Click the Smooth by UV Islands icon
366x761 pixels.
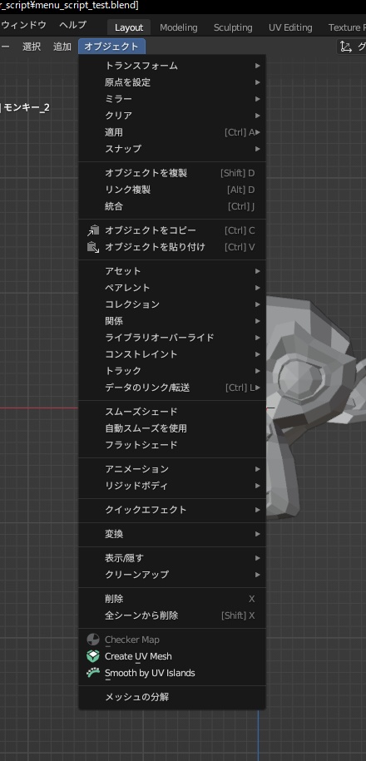[92, 673]
